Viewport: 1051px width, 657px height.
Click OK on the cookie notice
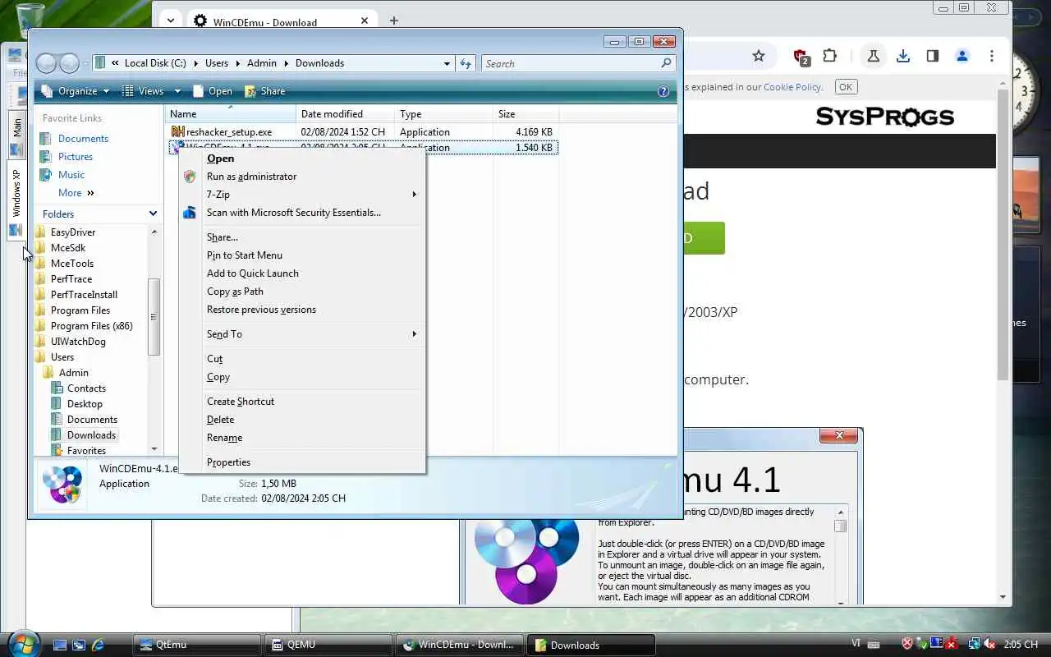click(x=846, y=86)
